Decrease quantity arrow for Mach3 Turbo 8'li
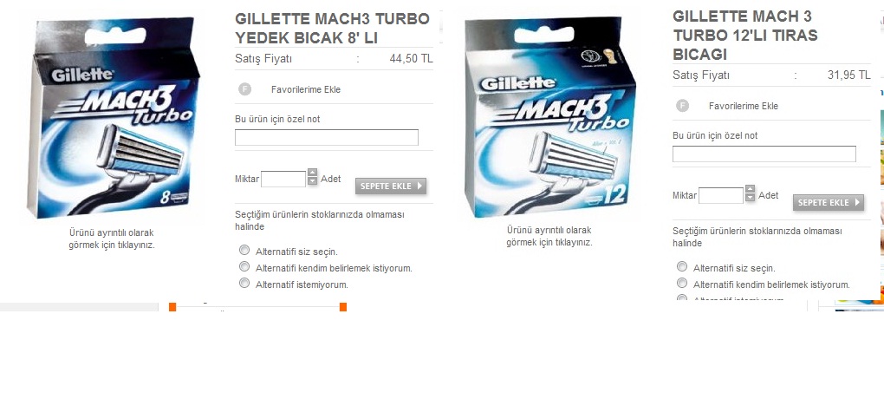The height and width of the screenshot is (399, 884). [312, 181]
